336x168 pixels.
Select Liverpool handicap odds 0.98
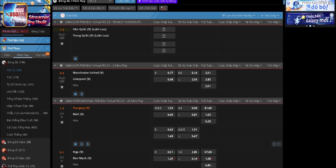tap(164, 80)
